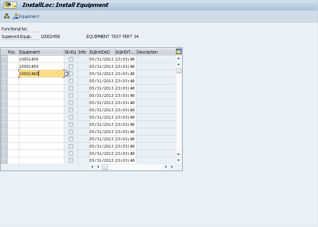The height and width of the screenshot is (227, 318).
Task: Open the structure list hierarchy icon
Action: pyautogui.click(x=7, y=16)
